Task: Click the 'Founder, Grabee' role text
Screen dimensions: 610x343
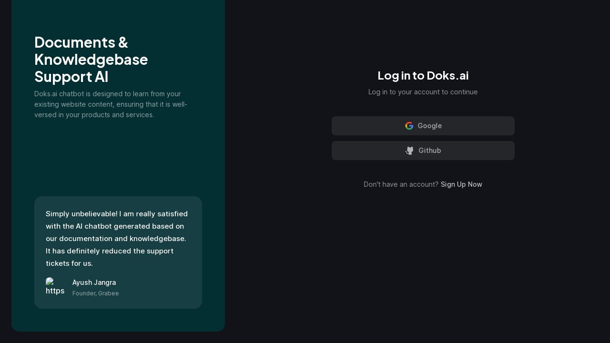Action: pos(95,293)
